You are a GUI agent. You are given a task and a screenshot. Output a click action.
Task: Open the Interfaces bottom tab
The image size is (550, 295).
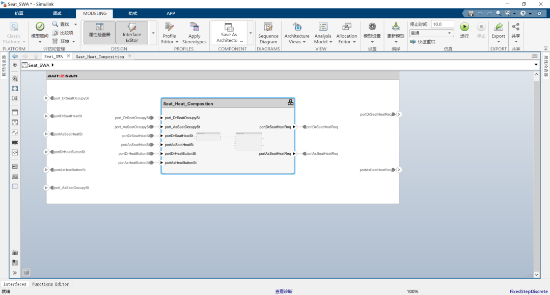[x=15, y=284]
